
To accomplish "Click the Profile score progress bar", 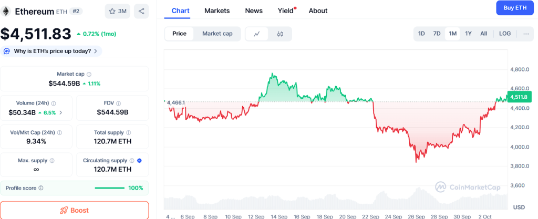I will click(x=109, y=188).
